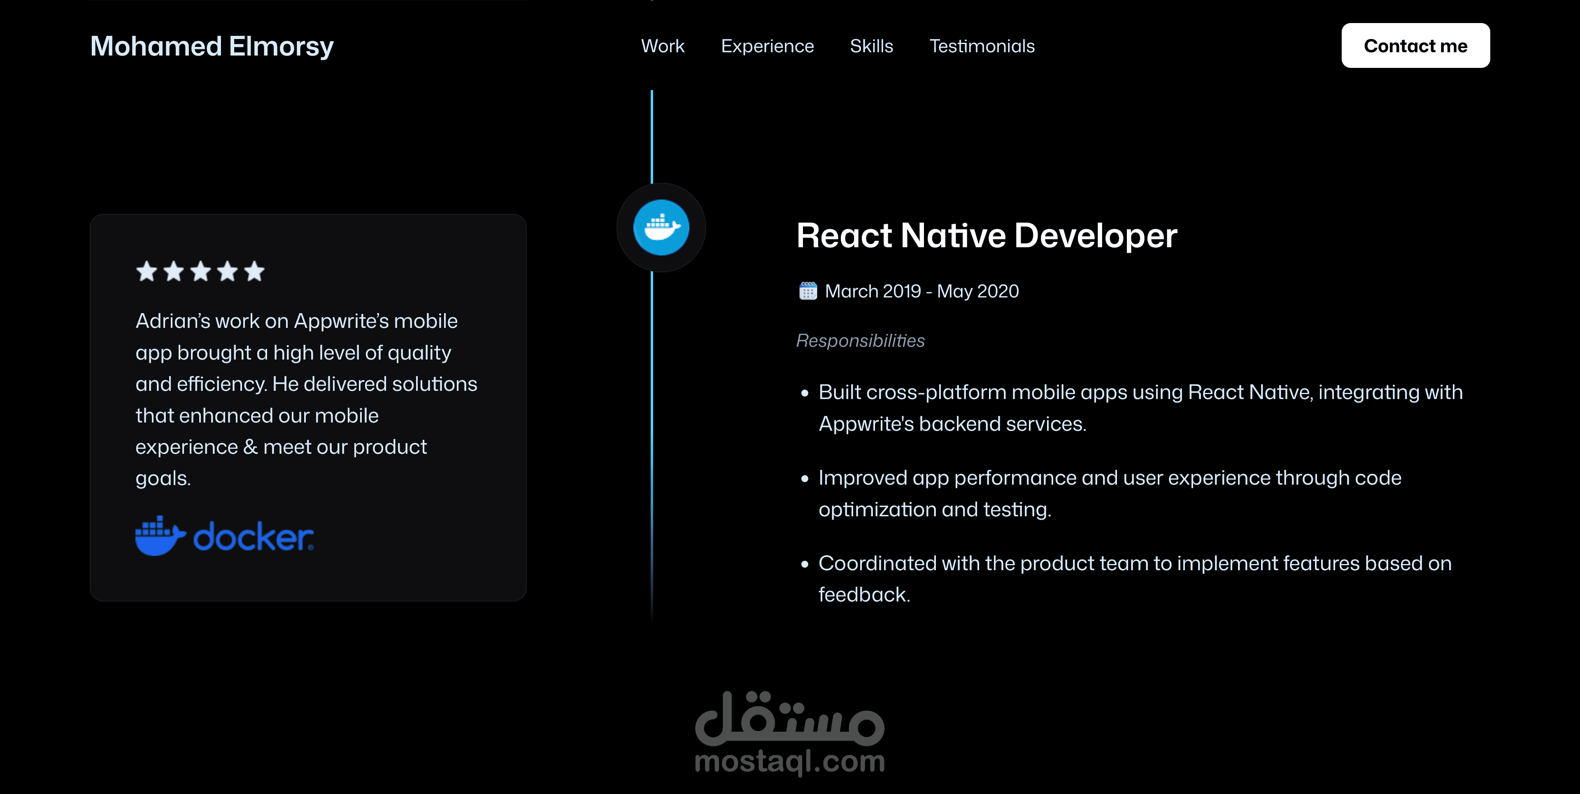Open the Work navigation link
1580x794 pixels.
point(663,46)
